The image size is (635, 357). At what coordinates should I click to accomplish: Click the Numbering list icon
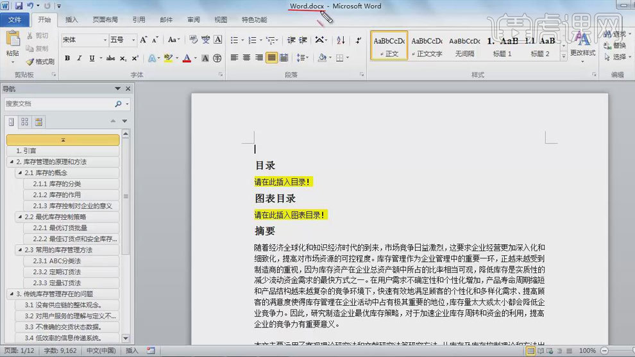pos(252,40)
